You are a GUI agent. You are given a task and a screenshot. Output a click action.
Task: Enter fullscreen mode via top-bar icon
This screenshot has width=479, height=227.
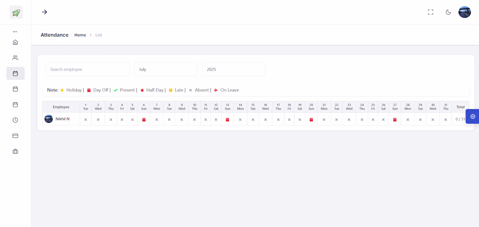coord(430,12)
